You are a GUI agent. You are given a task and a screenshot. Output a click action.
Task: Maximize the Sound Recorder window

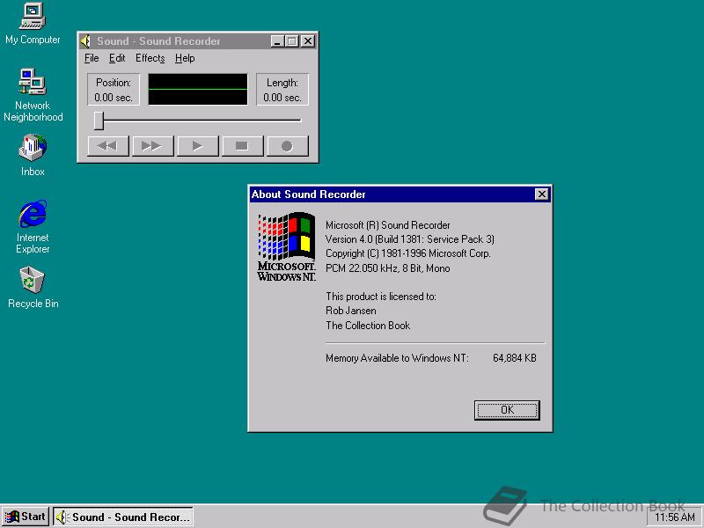coord(292,41)
